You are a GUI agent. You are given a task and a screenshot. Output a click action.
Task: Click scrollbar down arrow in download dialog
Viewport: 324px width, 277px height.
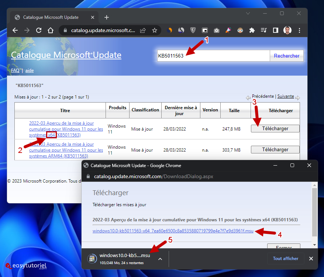click(x=314, y=245)
